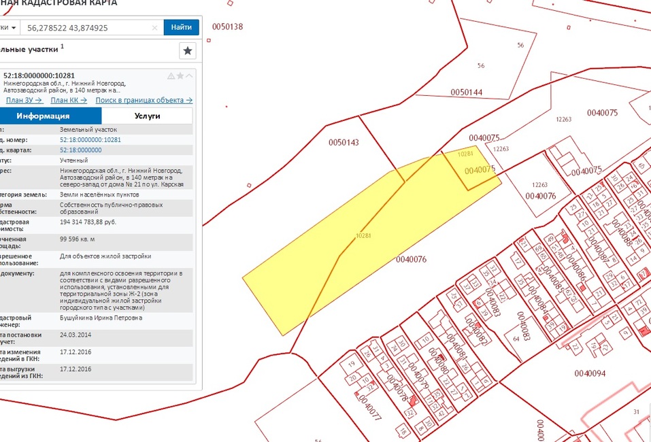Image resolution: width=651 pixels, height=442 pixels.
Task: Click in the coordinates search input
Action: tap(85, 28)
